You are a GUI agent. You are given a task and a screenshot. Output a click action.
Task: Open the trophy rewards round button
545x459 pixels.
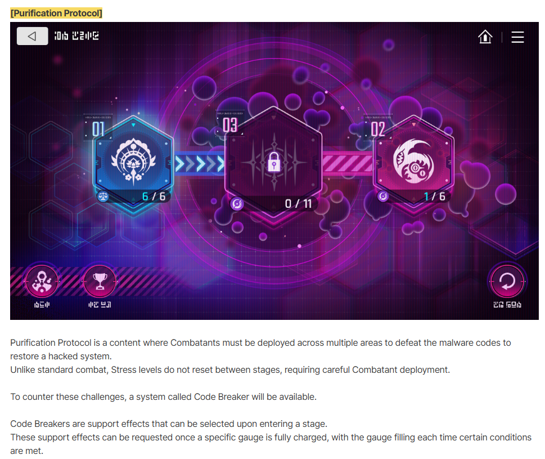(100, 281)
